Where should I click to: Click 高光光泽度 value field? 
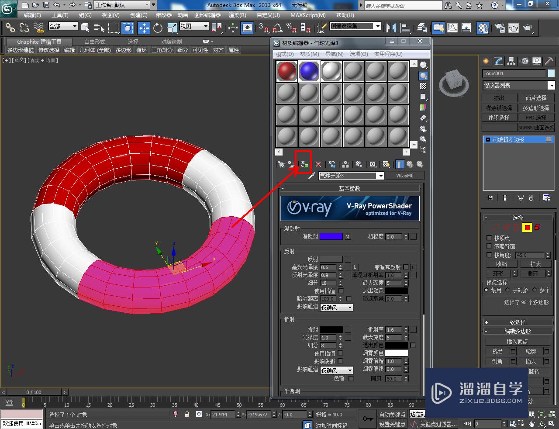pyautogui.click(x=328, y=267)
